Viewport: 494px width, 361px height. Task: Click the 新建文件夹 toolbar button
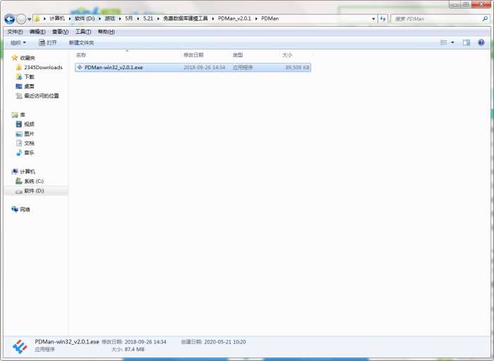pyautogui.click(x=81, y=42)
